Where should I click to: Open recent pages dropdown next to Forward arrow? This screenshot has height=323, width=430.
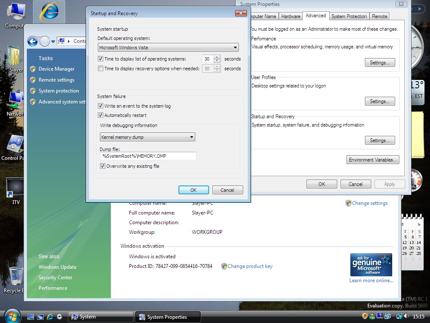click(53, 42)
